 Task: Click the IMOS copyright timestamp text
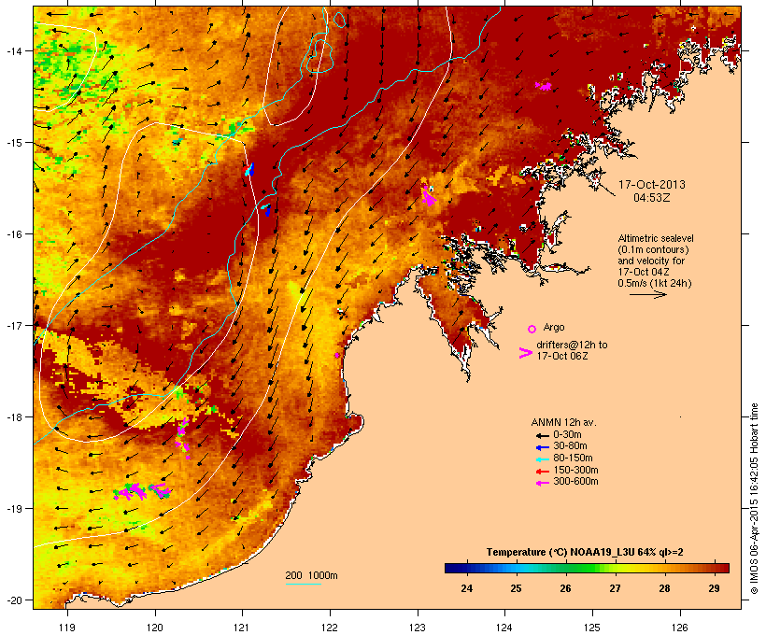[754, 499]
